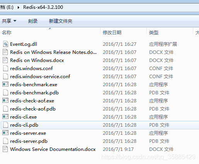Select the file name redis-check-aof.exe
This screenshot has width=199, height=164.
[x=32, y=101]
